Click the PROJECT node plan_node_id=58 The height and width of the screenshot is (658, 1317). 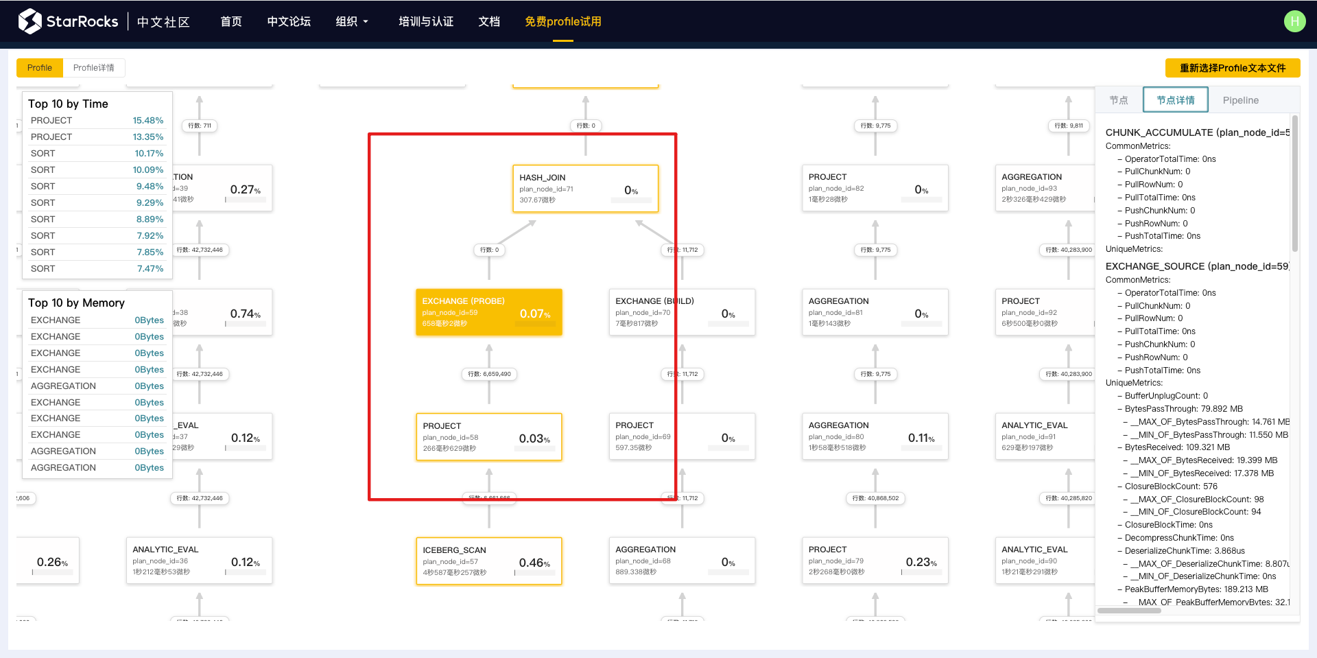pyautogui.click(x=488, y=436)
